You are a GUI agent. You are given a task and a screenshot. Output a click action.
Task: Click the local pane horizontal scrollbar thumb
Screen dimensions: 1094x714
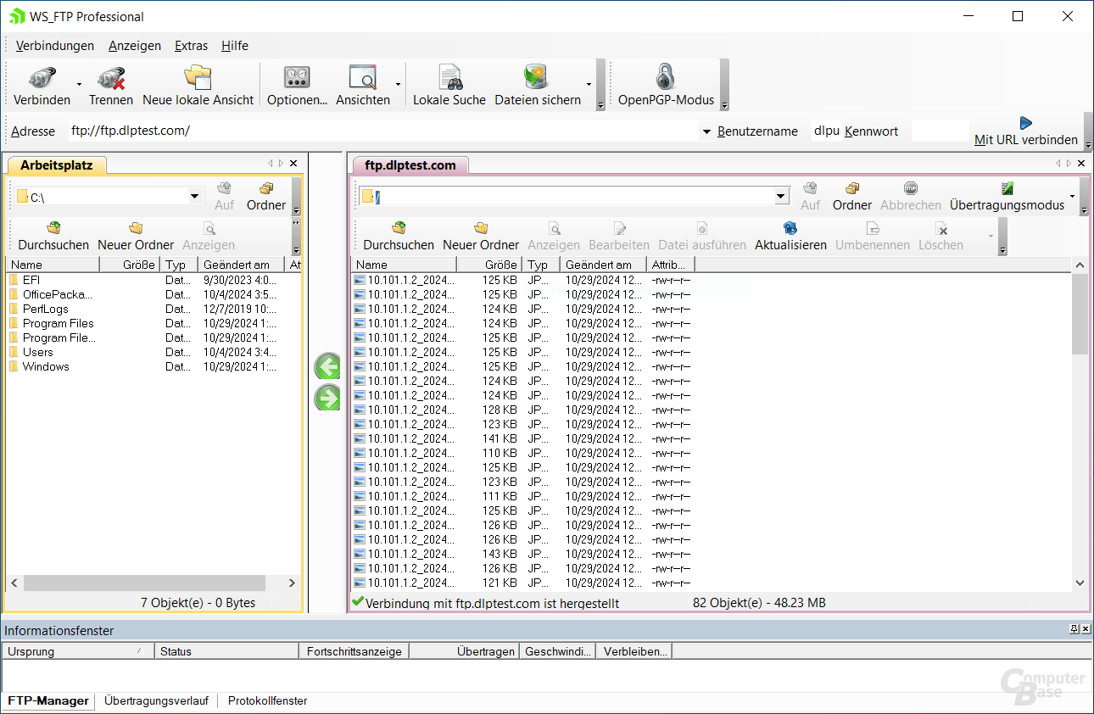(144, 583)
